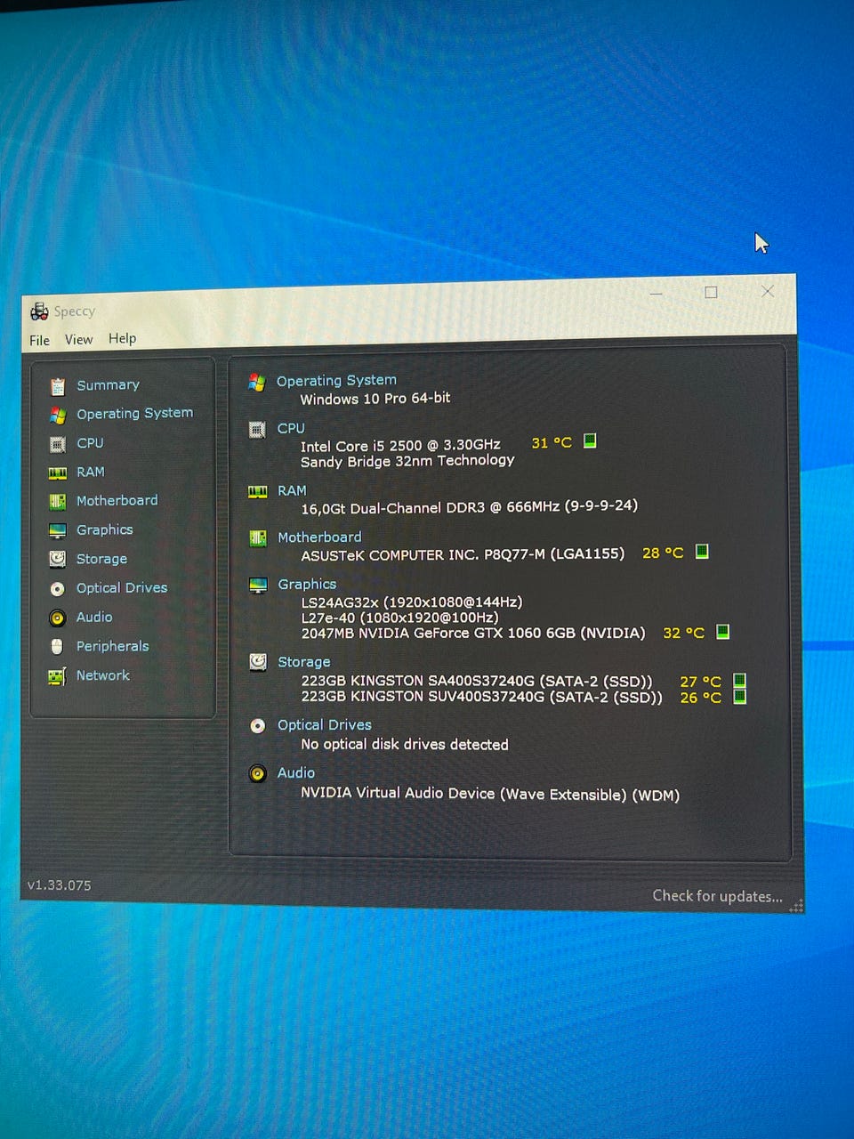The height and width of the screenshot is (1139, 854).
Task: Click the Peripherals mouse icon in sidebar
Action: point(58,646)
